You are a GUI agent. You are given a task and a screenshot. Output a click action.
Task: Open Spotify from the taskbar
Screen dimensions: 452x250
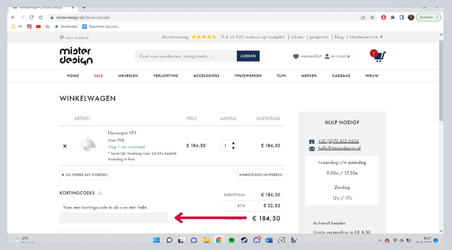231,240
